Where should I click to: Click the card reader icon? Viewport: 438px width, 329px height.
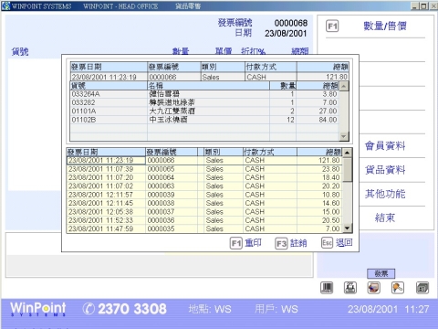coord(374,288)
